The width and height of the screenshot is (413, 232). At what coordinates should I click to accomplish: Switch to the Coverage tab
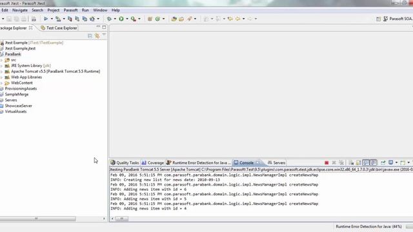(x=153, y=163)
